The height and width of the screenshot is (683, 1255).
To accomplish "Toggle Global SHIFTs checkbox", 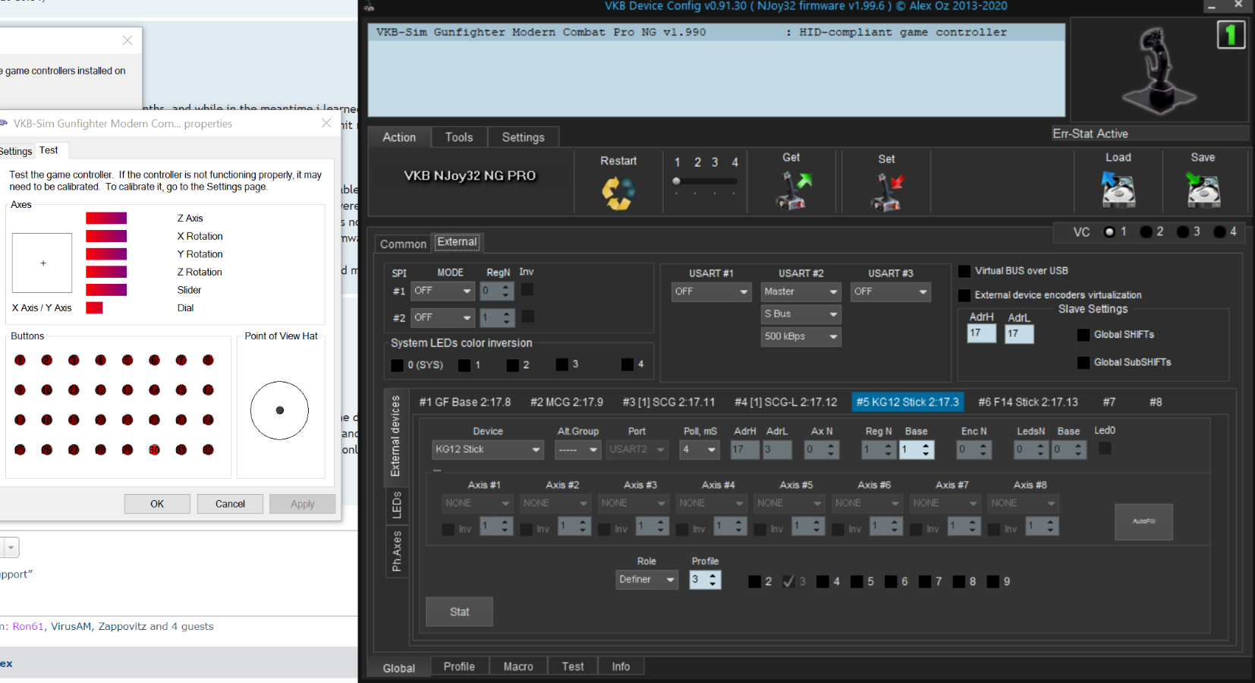I will [1084, 335].
